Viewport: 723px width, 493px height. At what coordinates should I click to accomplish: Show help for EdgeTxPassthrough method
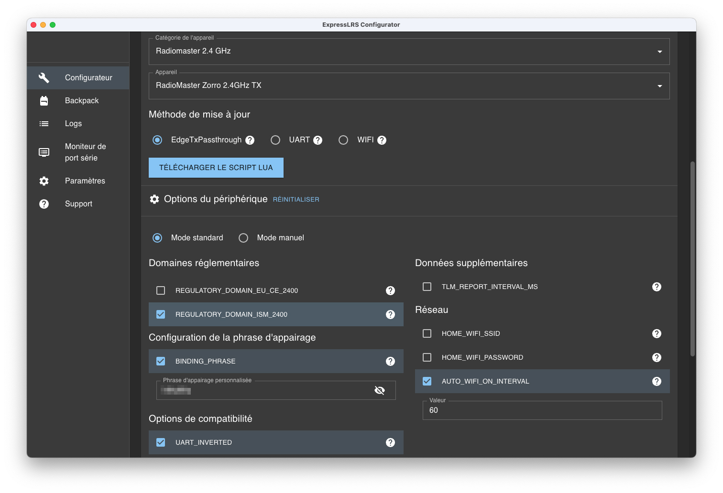(x=250, y=140)
